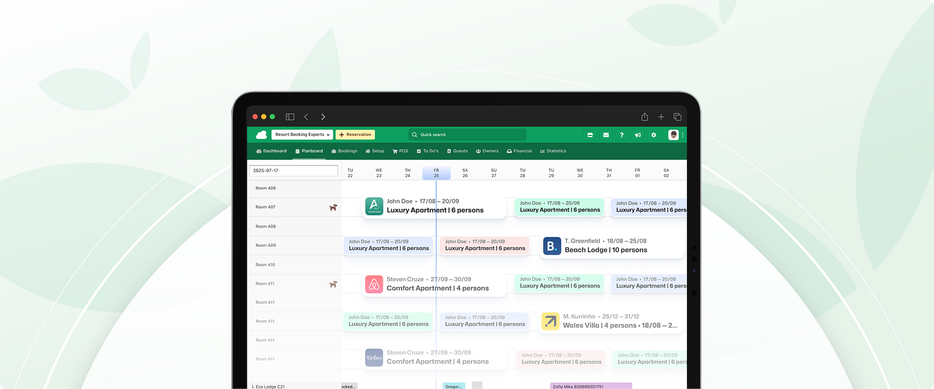
Task: Click the yellow Reservation button
Action: [355, 135]
